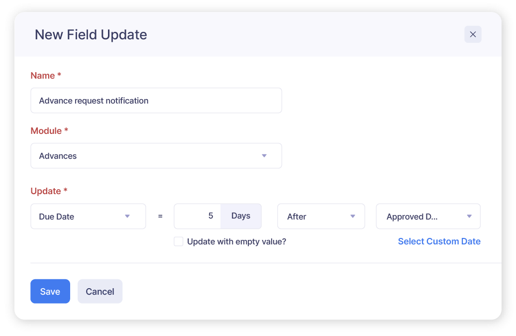
Task: Save the new field update
Action: click(50, 291)
